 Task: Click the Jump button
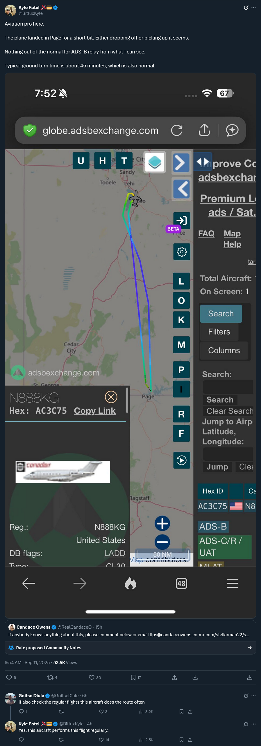pyautogui.click(x=217, y=467)
